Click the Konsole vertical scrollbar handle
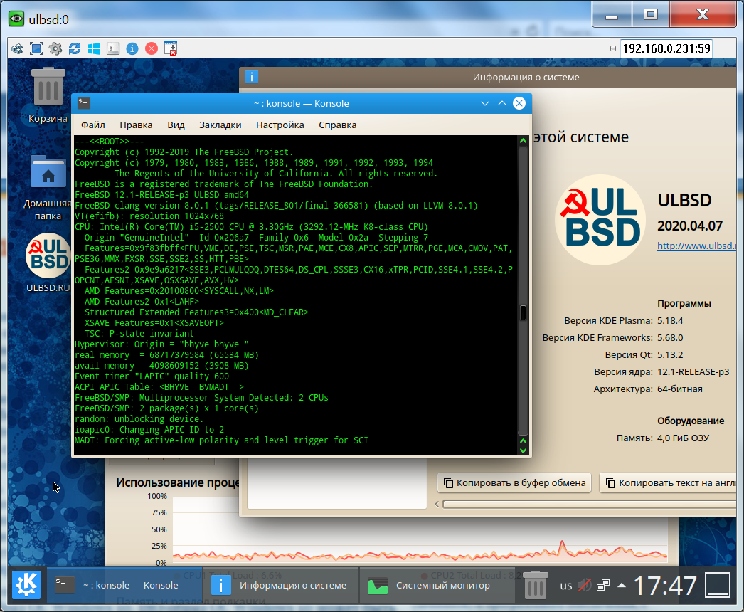The width and height of the screenshot is (744, 612). click(x=523, y=312)
